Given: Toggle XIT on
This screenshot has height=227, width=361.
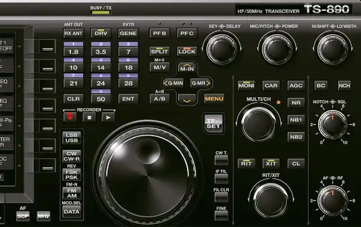Looking at the screenshot, I should tap(271, 163).
